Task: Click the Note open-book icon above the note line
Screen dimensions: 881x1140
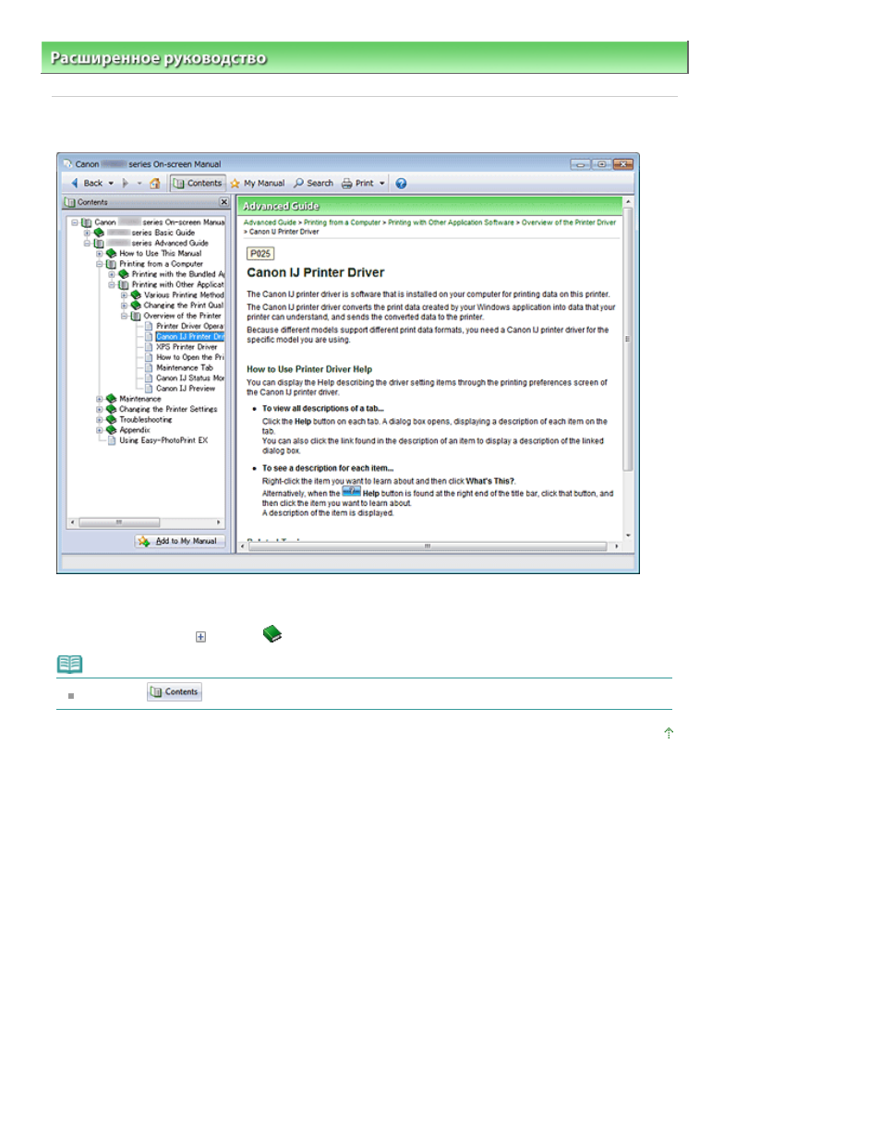Action: [70, 664]
